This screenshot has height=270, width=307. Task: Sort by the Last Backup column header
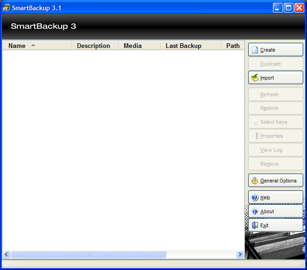pos(191,46)
